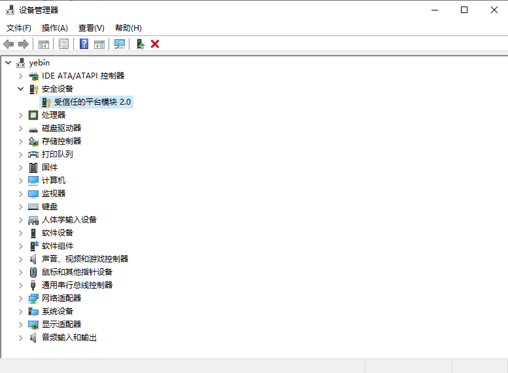Select 音频输入和输出 in the tree
508x373 pixels.
[x=69, y=338]
